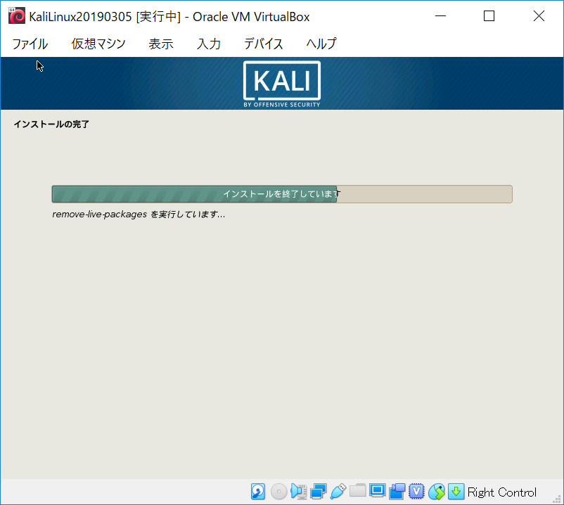Close the VirtualBox window
The height and width of the screenshot is (505, 564).
(539, 16)
